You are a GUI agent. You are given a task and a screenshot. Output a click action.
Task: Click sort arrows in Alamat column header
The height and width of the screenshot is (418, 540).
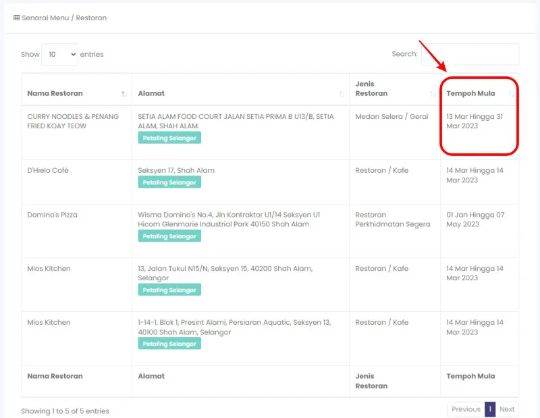[x=342, y=94]
